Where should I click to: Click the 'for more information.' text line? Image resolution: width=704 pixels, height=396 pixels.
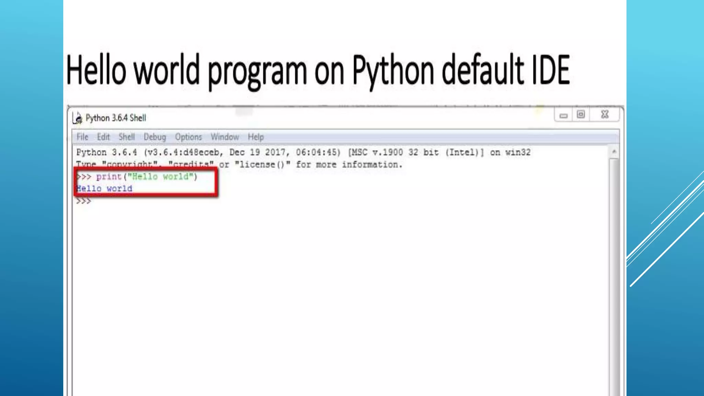349,165
